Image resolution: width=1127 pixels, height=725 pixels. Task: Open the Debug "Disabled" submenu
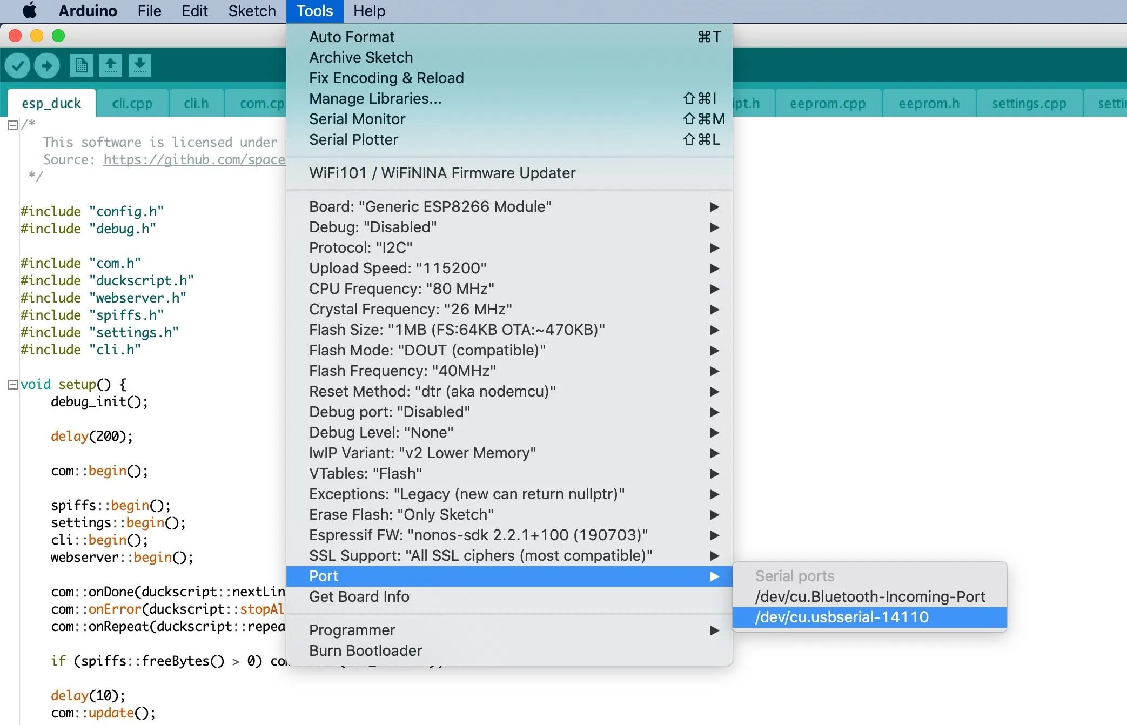(509, 227)
